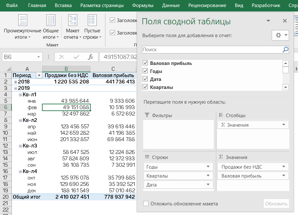This screenshot has height=215, width=298.
Task: Collapse the 2019 year group
Action: pyautogui.click(x=16, y=88)
